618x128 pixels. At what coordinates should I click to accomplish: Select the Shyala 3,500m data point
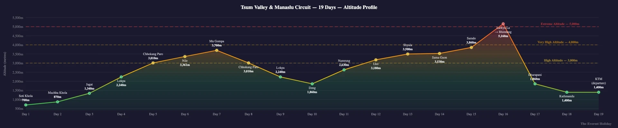(x=407, y=54)
